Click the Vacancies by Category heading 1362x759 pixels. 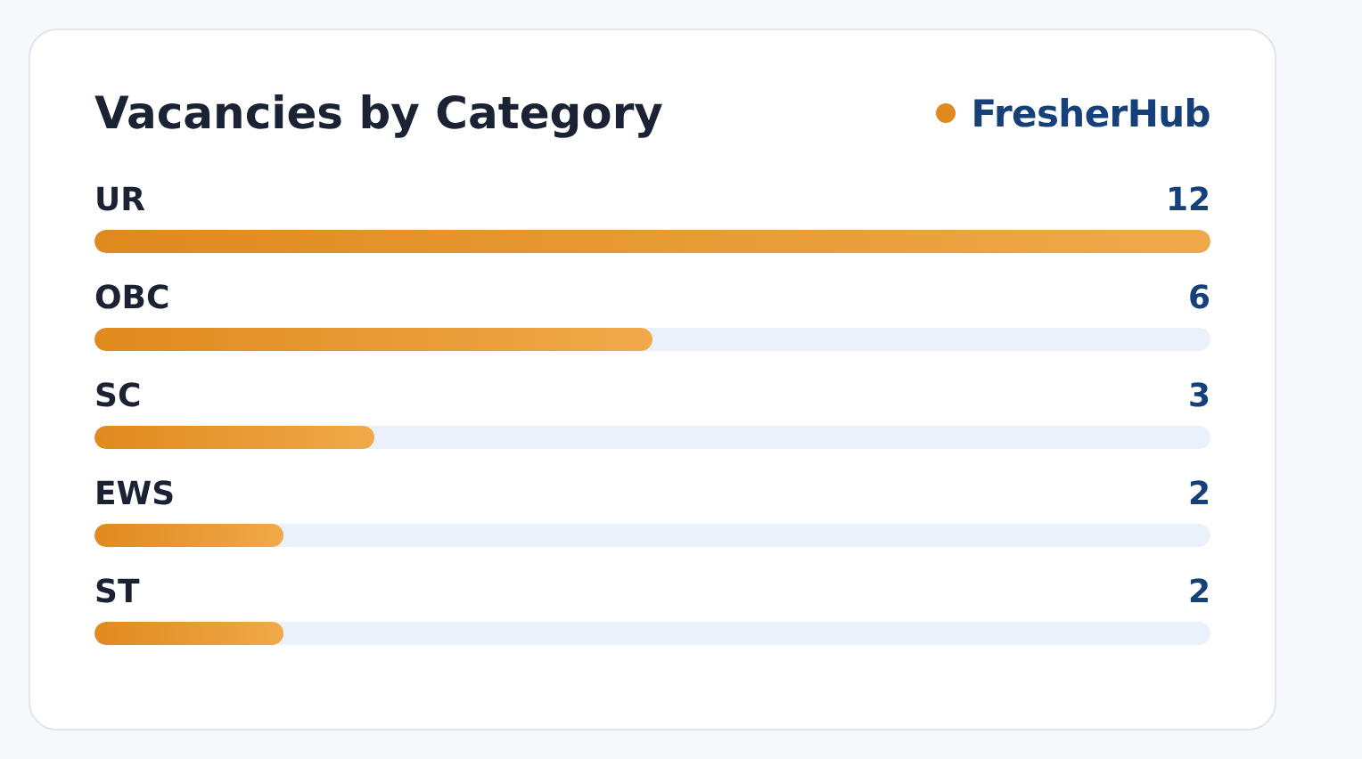(x=379, y=114)
